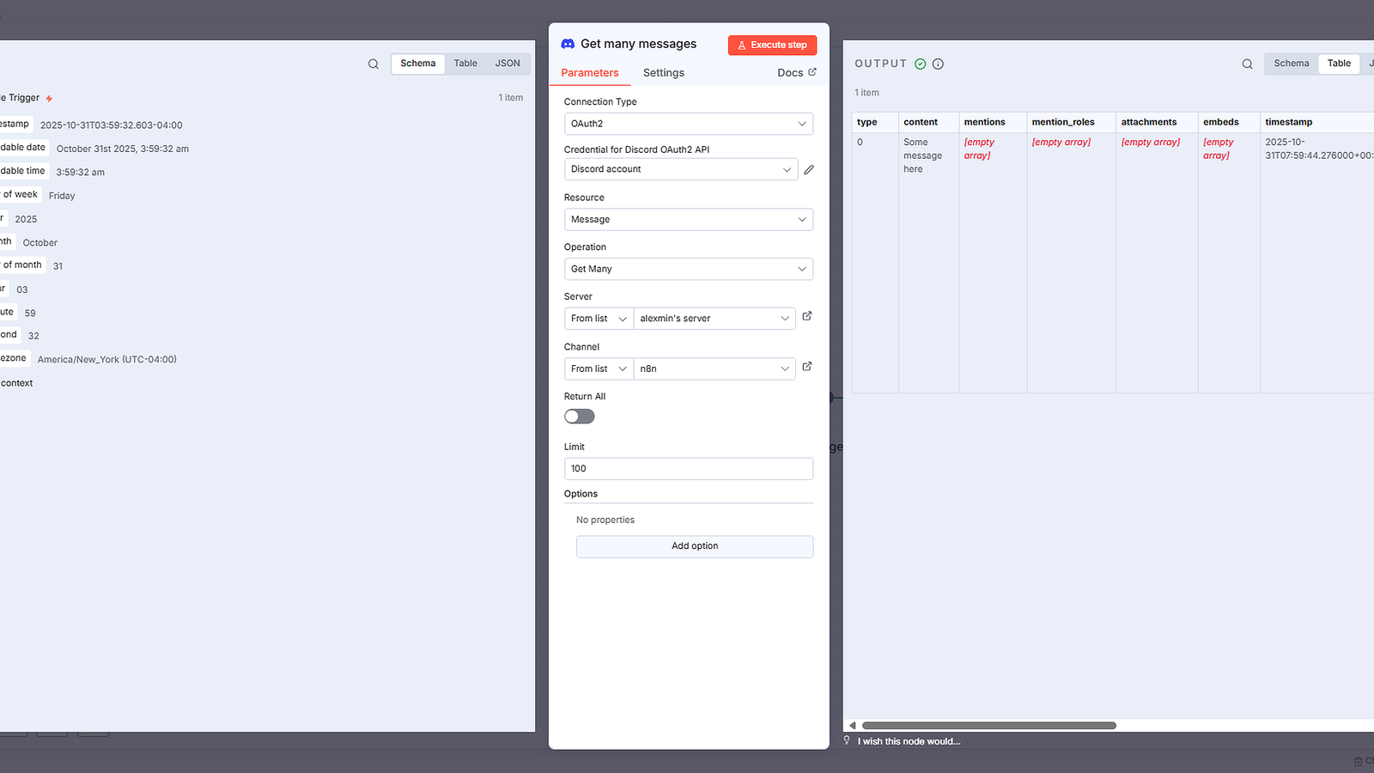Click the lightbulb feedback icon

click(x=847, y=740)
